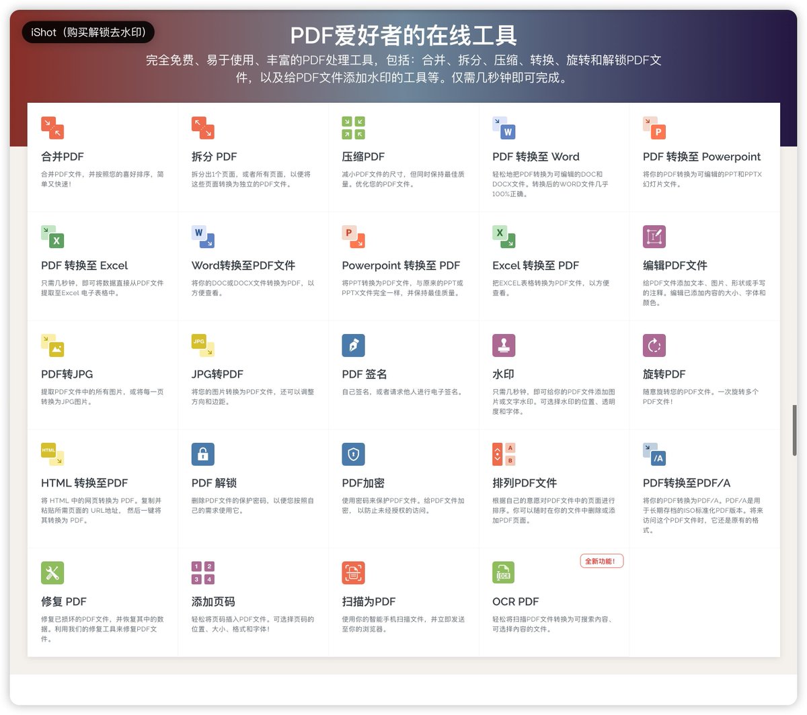This screenshot has height=715, width=807.
Task: Open the PDF转换至PDF/A icon
Action: (x=654, y=454)
